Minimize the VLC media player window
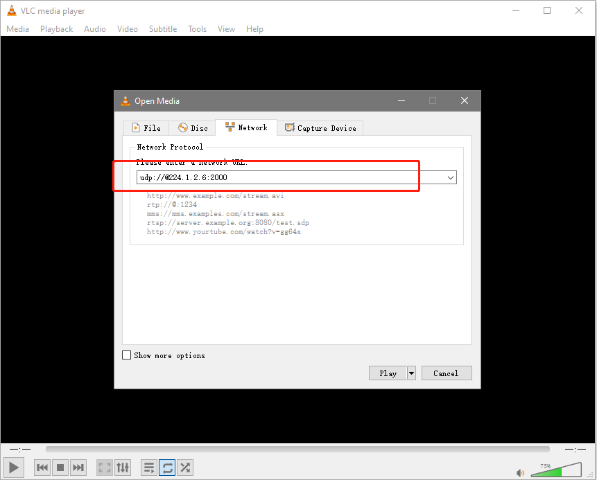This screenshot has width=597, height=480. point(516,10)
